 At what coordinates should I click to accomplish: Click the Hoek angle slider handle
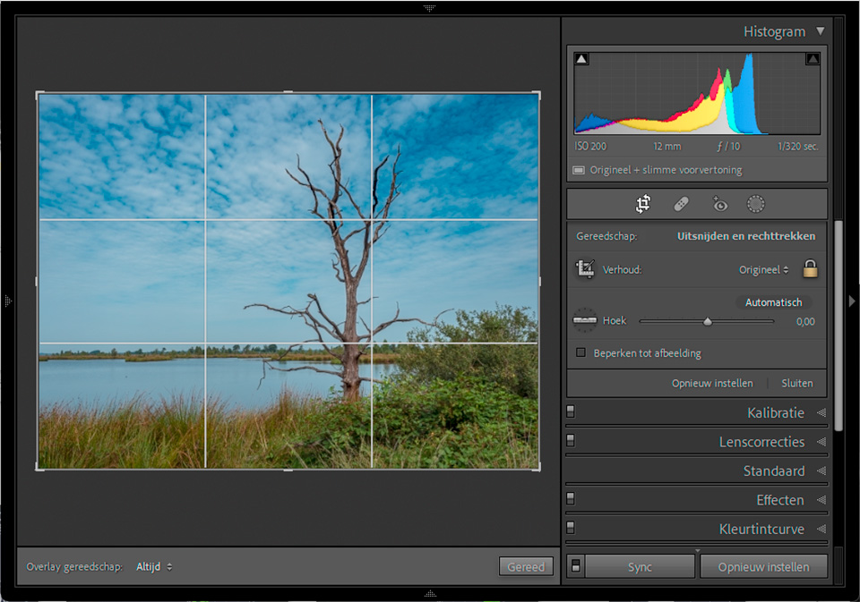point(708,321)
